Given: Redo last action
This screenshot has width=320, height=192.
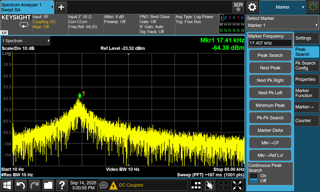Looking at the screenshot, I should [x=34, y=185].
